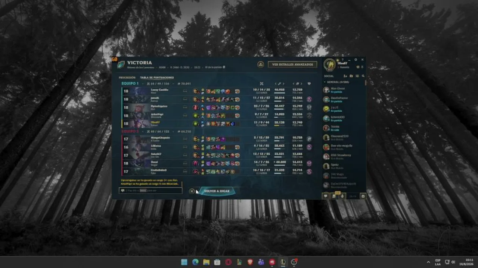
Task: Click honor badge on LSKersa row
Action: 309,147
